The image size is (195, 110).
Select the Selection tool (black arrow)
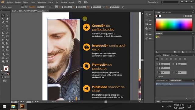[x=3, y=15]
